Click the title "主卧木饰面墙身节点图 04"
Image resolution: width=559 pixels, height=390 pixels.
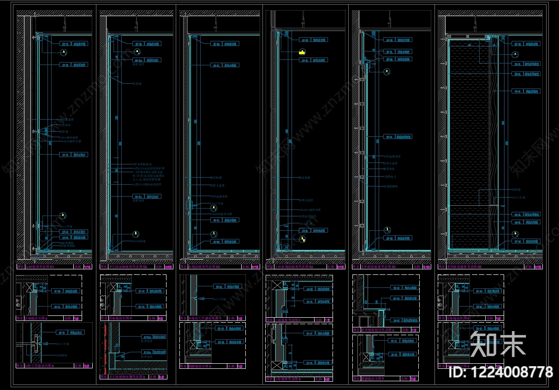tap(294, 267)
